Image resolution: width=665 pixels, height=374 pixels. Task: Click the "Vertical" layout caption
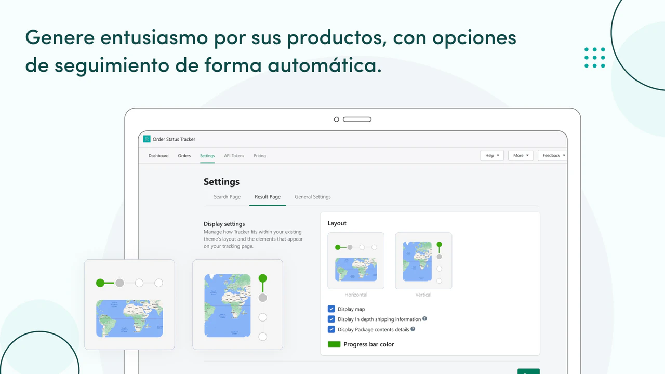click(x=423, y=295)
